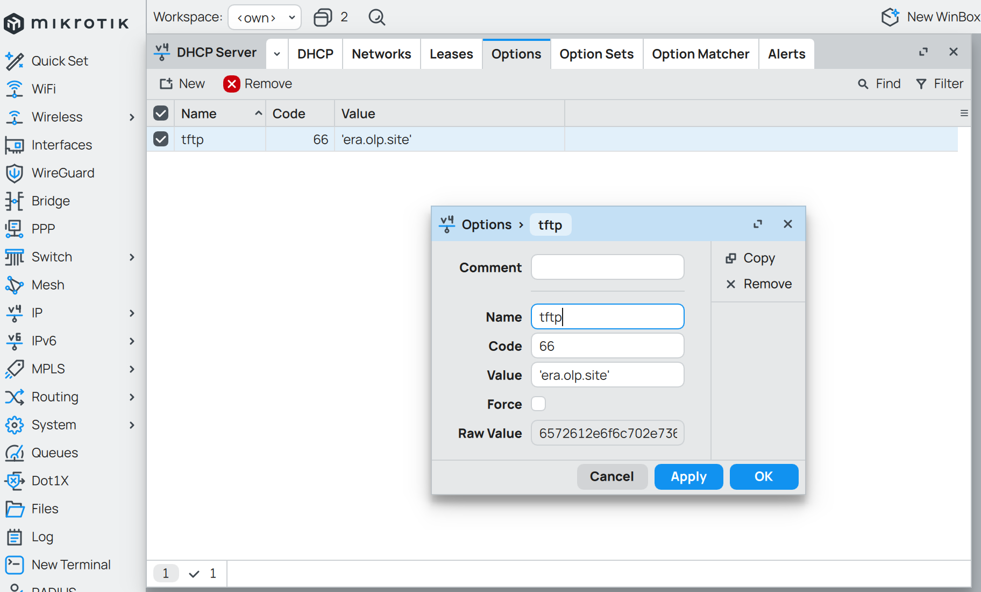Uncheck the tftp row checkbox
981x592 pixels.
coord(161,139)
